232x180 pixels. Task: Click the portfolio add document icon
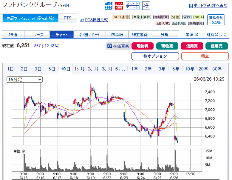coord(191,6)
